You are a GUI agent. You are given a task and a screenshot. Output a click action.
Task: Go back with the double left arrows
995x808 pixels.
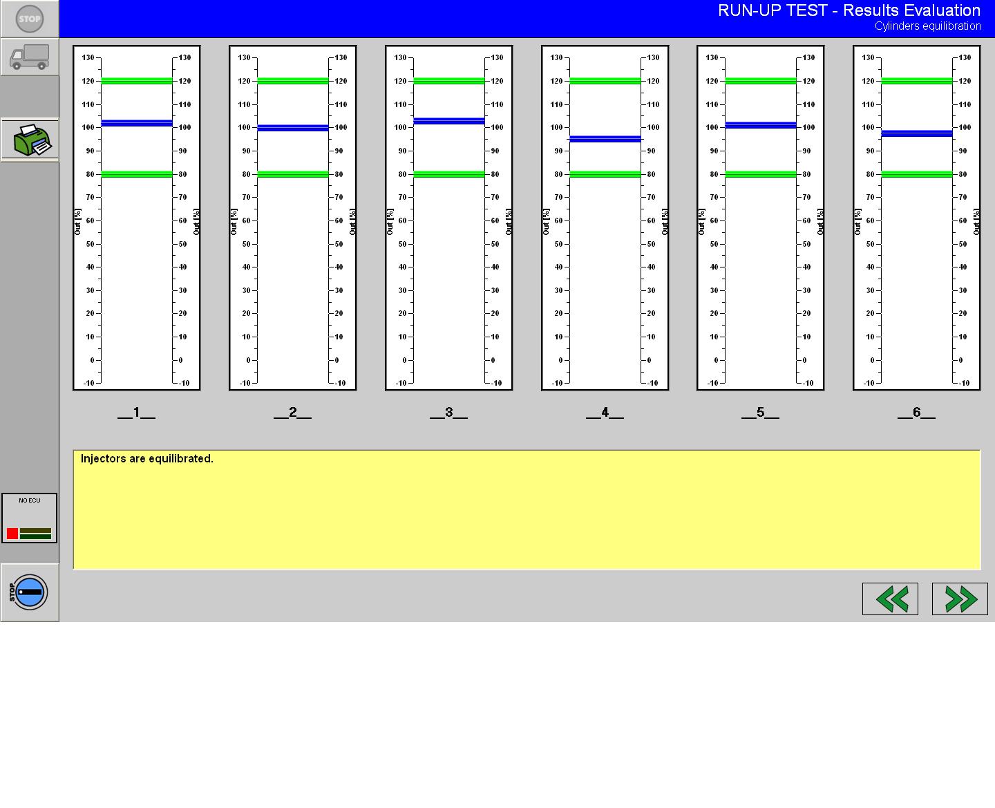coord(890,599)
